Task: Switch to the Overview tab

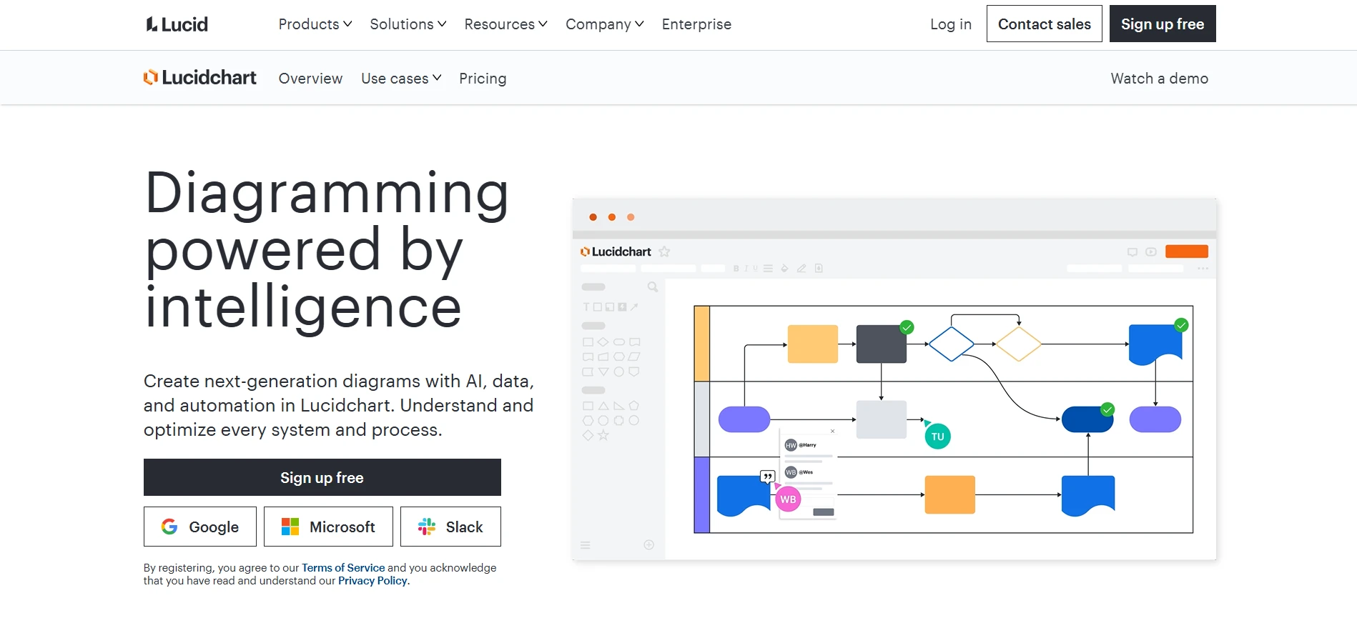Action: click(310, 79)
